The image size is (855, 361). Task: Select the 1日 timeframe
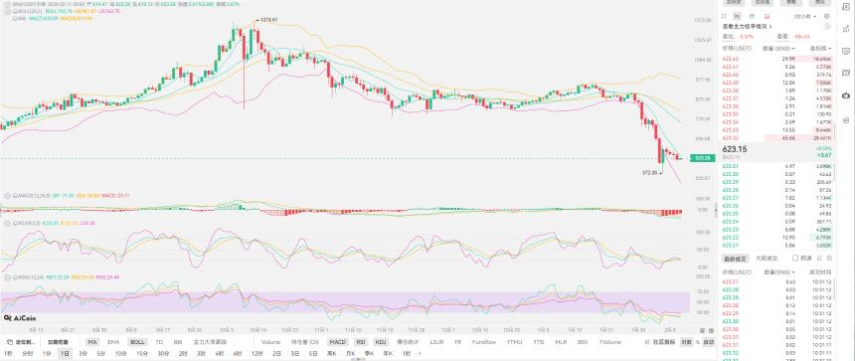click(65, 353)
